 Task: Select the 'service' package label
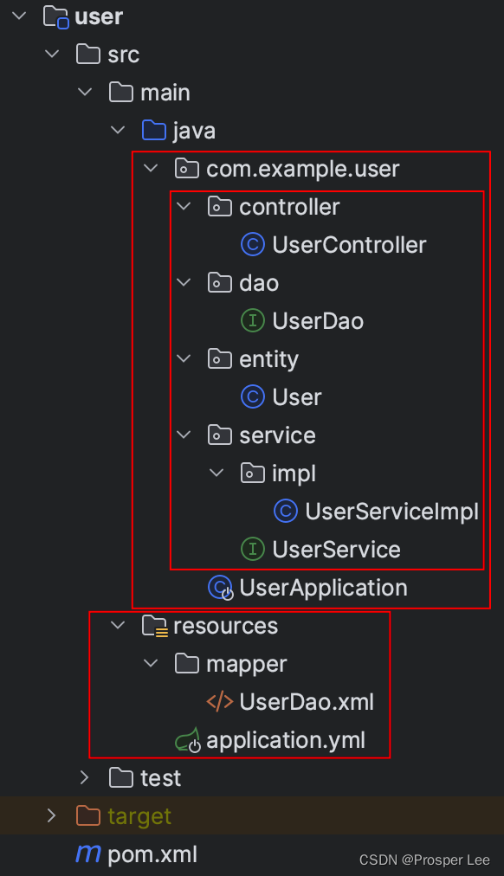point(277,435)
